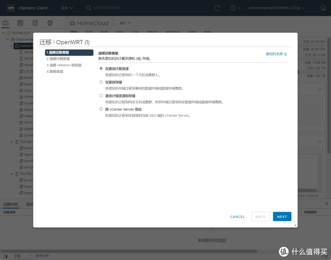Image resolution: width=331 pixels, height=260 pixels.
Task: Select the Hosts and Clusters inventory icon
Action: pyautogui.click(x=5, y=23)
